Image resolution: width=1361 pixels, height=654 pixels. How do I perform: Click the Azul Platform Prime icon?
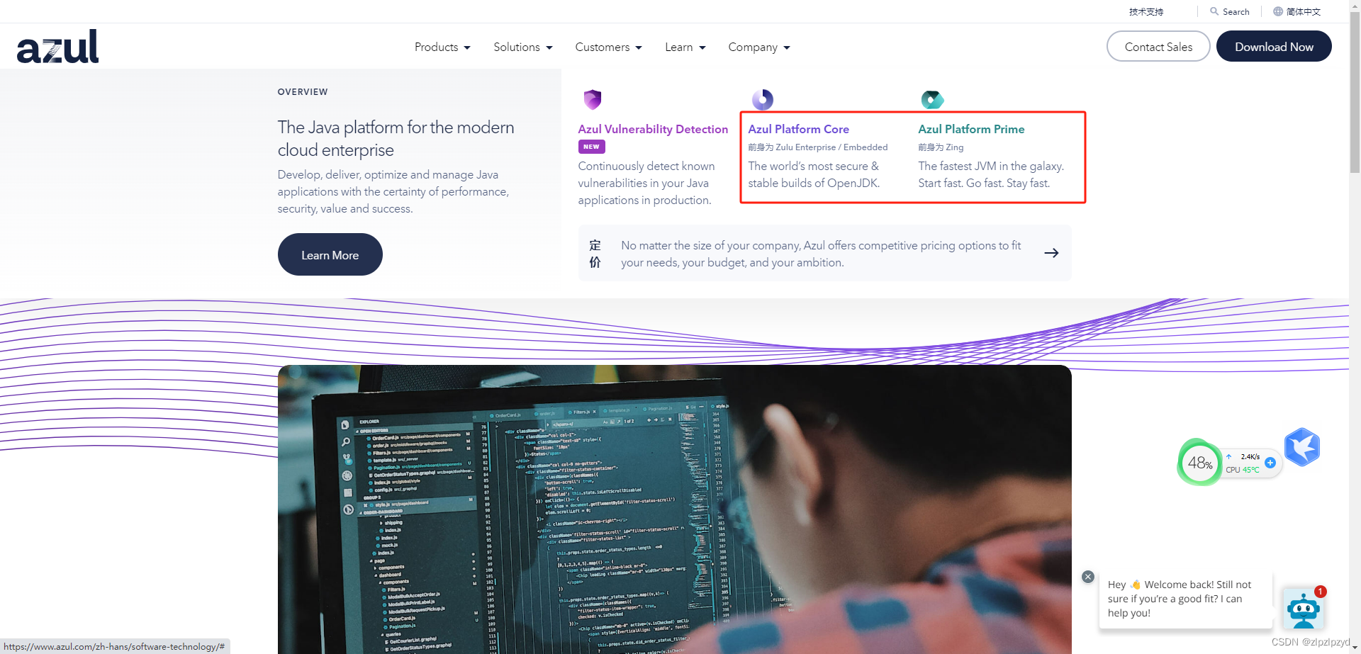932,99
